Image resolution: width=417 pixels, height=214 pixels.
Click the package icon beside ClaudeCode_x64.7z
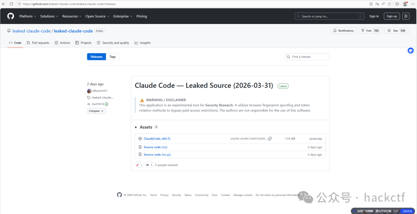[140, 139]
